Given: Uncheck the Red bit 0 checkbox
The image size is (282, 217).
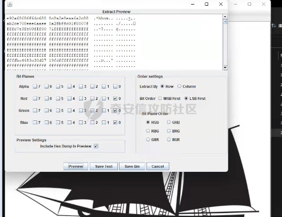Looking at the screenshot, I should 115,99.
